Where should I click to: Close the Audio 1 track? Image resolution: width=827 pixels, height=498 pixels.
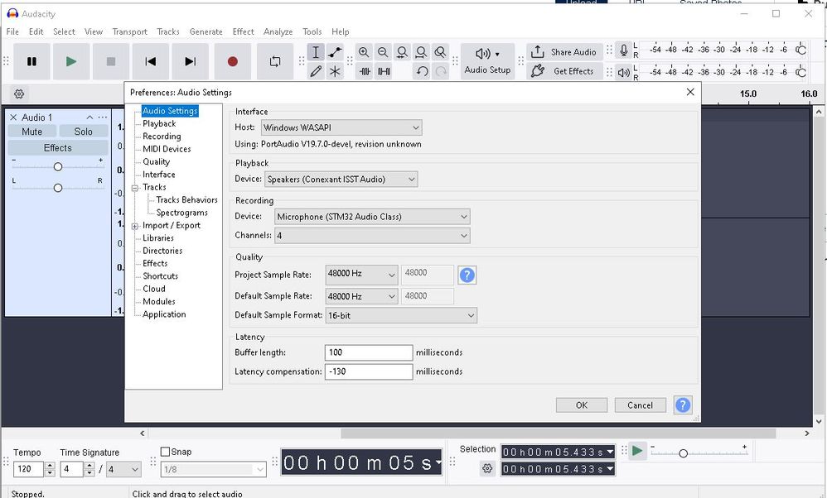click(x=13, y=117)
